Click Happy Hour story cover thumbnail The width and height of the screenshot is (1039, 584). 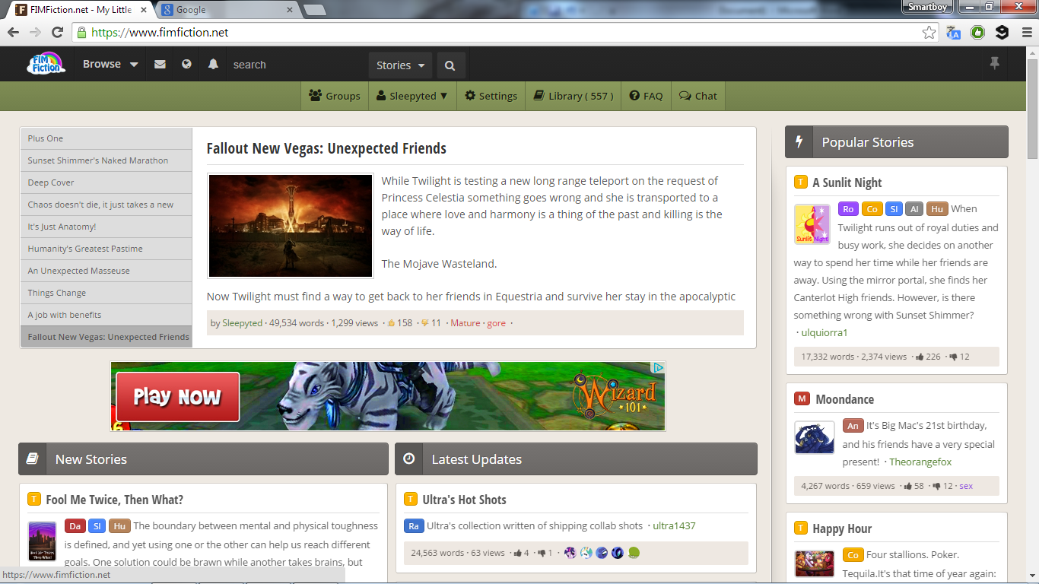[815, 563]
